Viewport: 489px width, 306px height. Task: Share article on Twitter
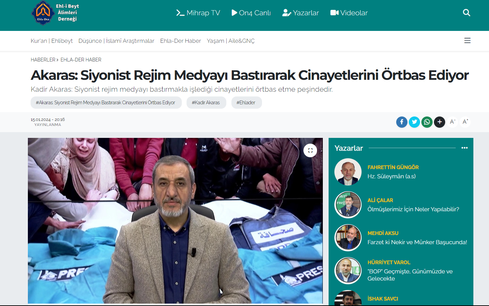tap(414, 122)
